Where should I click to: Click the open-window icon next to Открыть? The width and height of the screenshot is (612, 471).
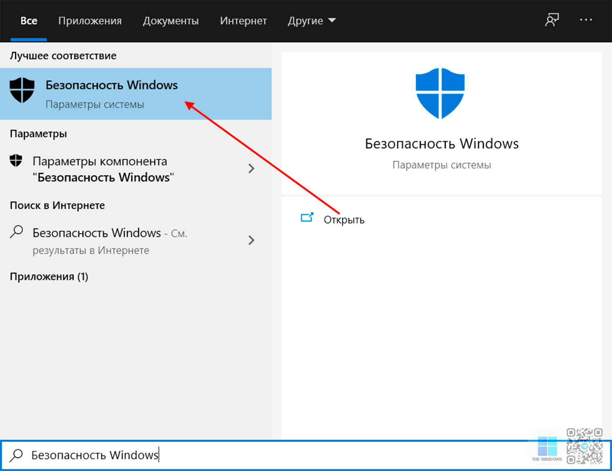coord(307,217)
